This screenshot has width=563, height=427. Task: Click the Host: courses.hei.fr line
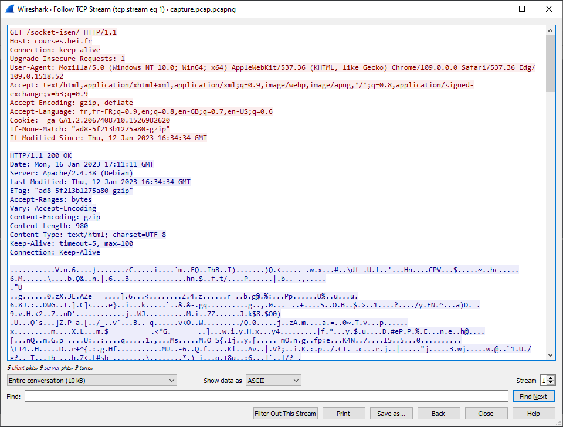pos(50,41)
